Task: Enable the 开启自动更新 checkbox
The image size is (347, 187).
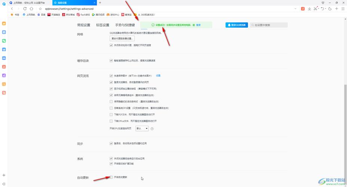Action: click(111, 177)
